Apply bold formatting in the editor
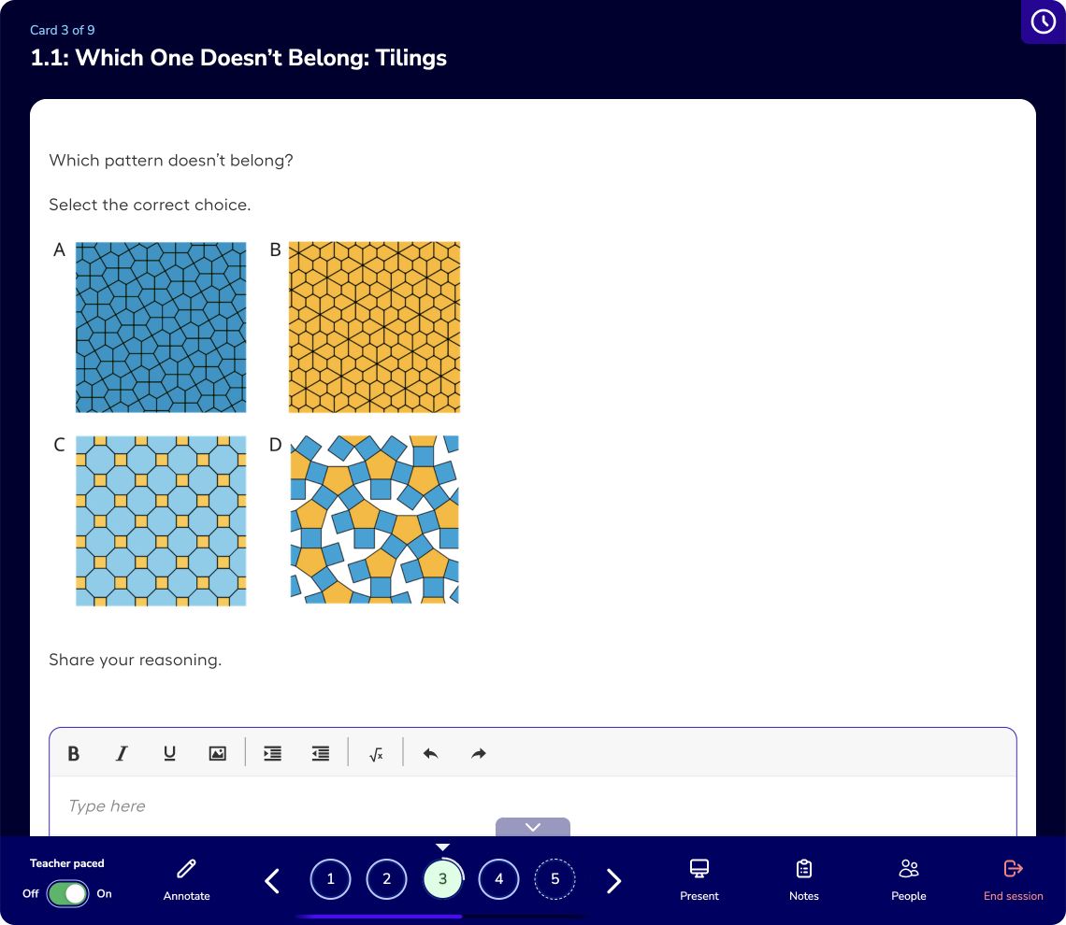This screenshot has height=925, width=1066. point(74,753)
